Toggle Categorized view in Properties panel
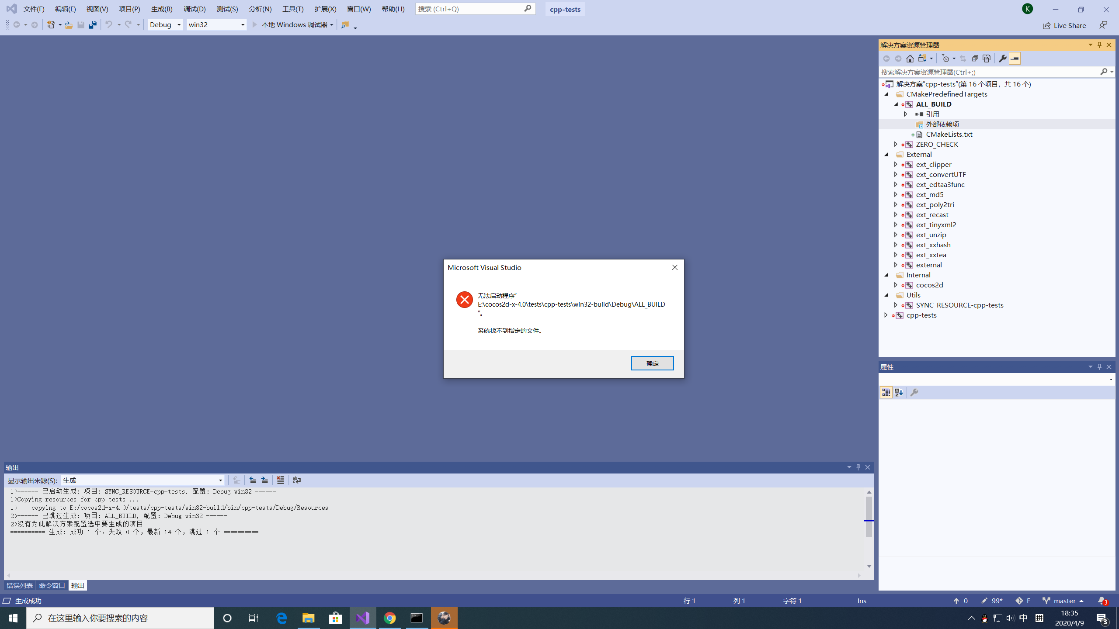Screen dimensions: 1119x629 point(886,392)
